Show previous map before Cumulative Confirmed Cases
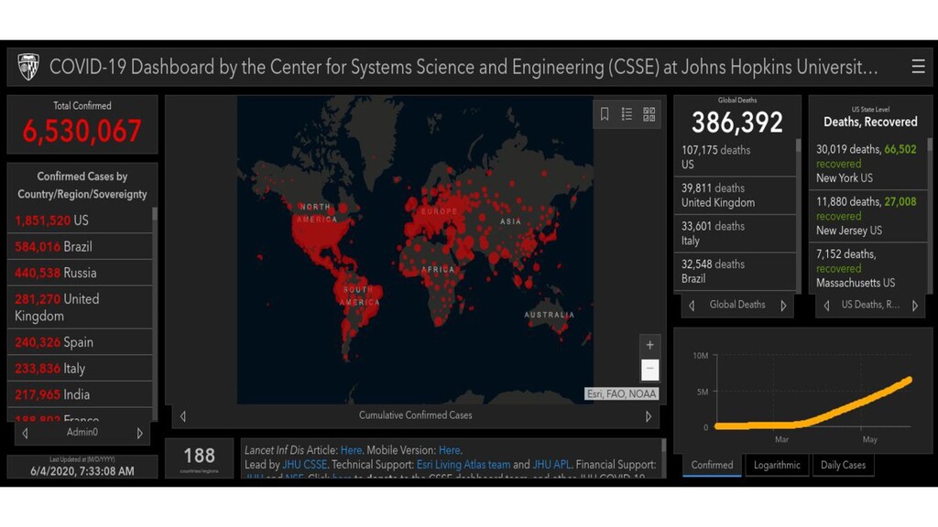The image size is (938, 527). click(183, 416)
